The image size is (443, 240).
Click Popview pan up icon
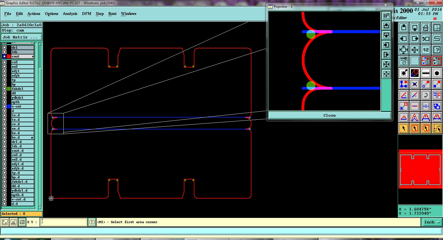[386, 26]
